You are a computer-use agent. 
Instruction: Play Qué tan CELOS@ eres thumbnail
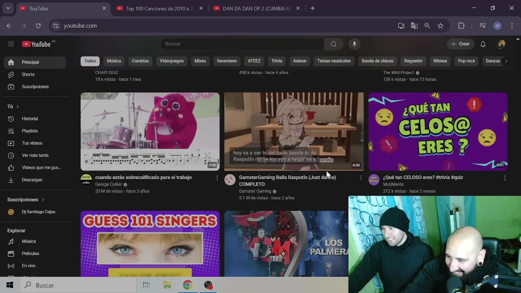tap(438, 131)
